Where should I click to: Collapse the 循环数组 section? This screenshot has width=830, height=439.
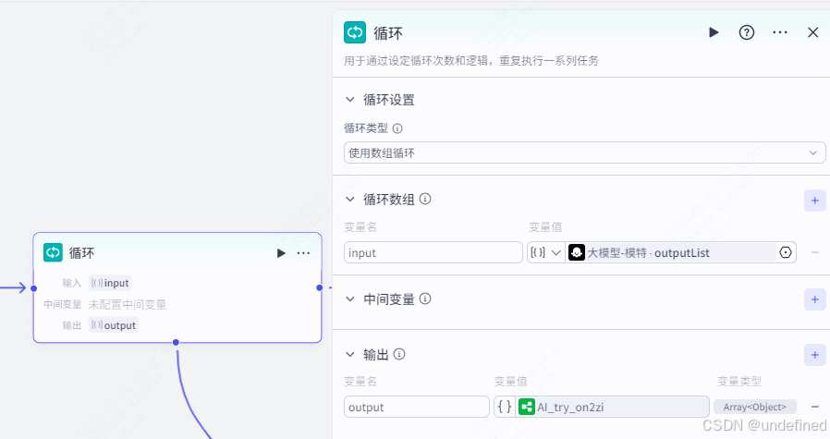[350, 199]
